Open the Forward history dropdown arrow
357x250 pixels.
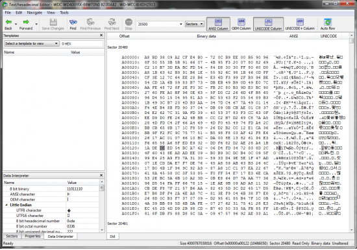pyautogui.click(x=36, y=24)
